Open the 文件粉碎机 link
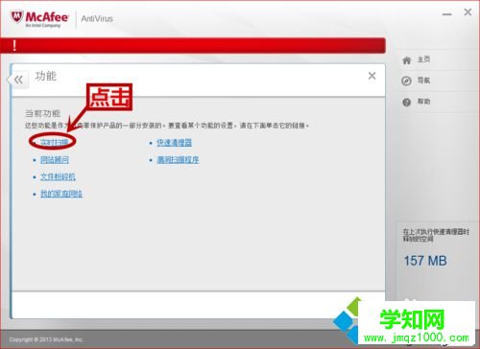Screen dimensions: 480x349 (58, 176)
